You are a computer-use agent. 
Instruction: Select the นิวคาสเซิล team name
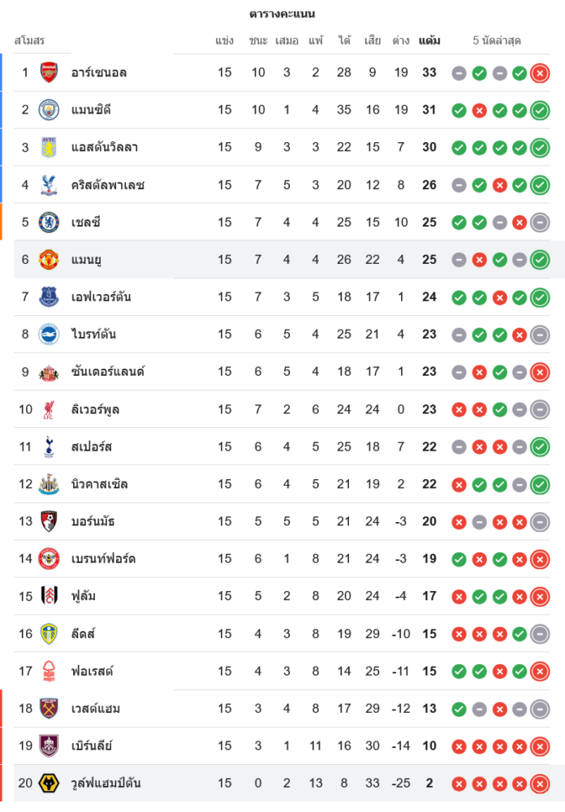[99, 484]
